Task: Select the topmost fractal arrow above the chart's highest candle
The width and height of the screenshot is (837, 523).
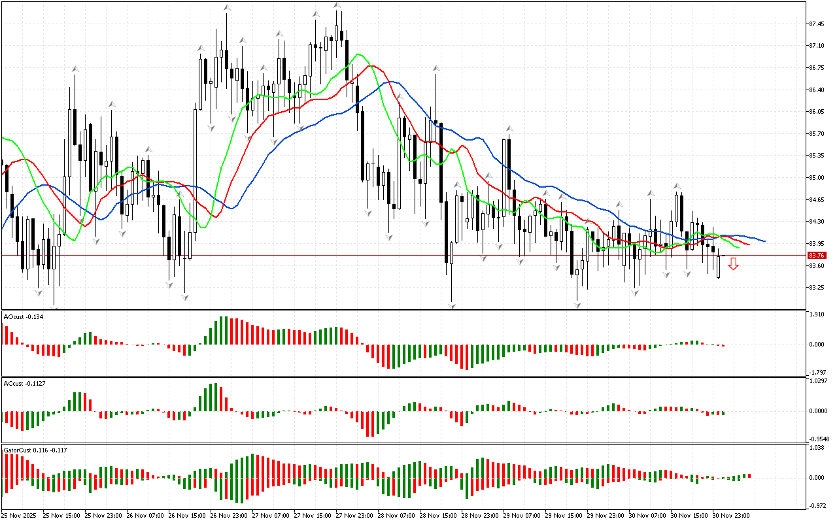Action: coord(337,5)
